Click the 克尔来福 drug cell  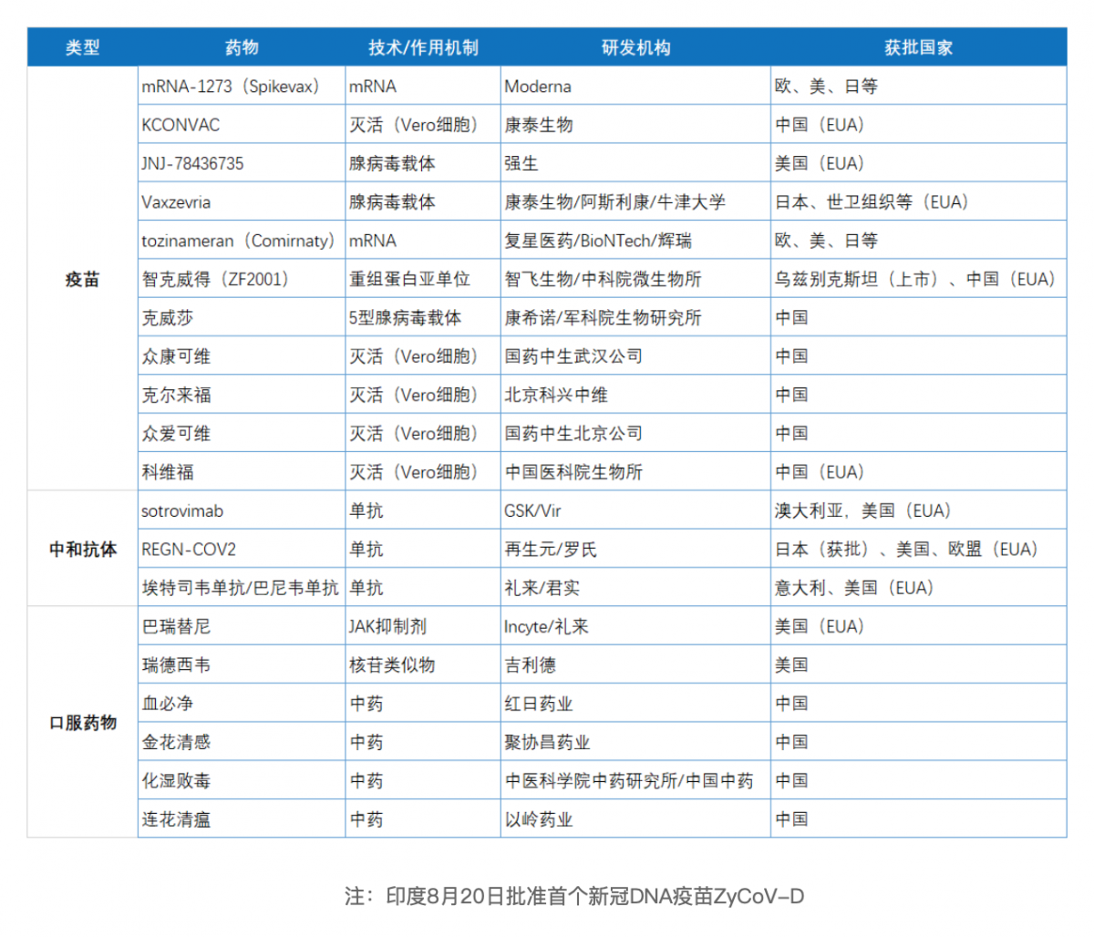coord(242,395)
